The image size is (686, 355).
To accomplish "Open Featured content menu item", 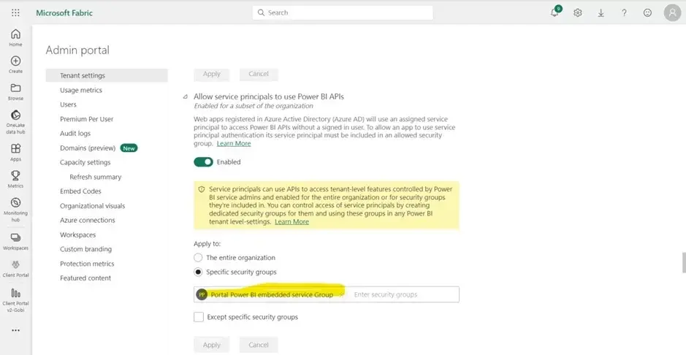I will coord(85,278).
